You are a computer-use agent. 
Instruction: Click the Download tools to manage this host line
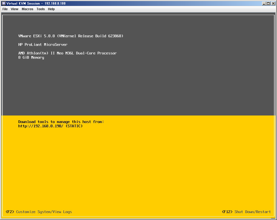(61, 122)
